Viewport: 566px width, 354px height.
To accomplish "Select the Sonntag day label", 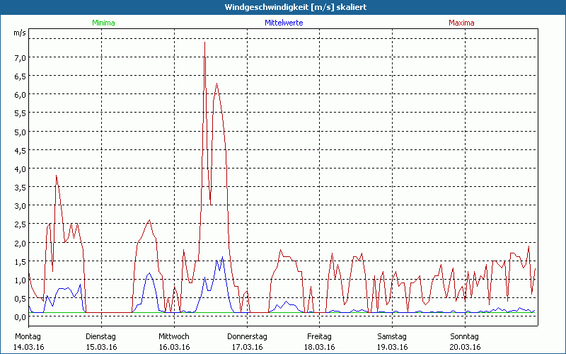I will point(464,336).
